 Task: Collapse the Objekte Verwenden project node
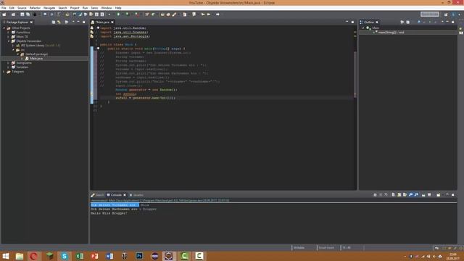tap(9, 41)
